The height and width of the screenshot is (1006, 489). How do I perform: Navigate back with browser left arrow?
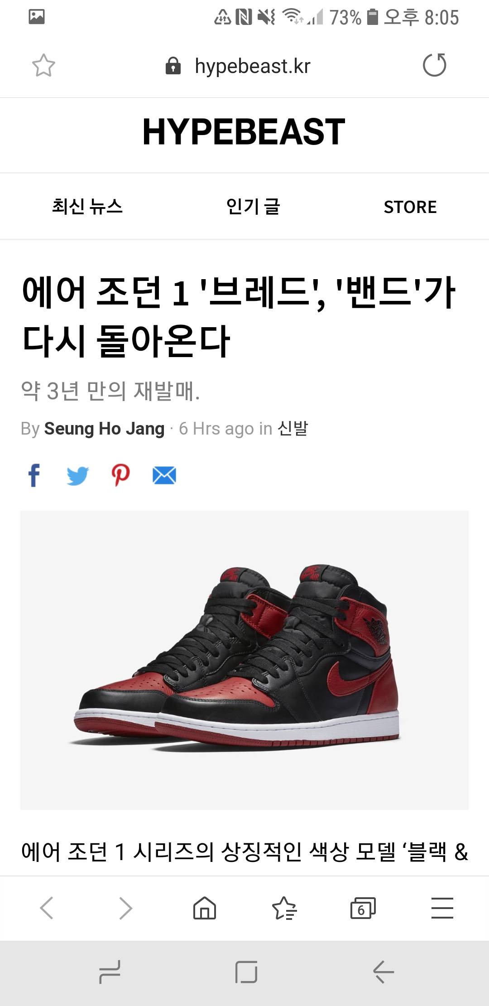click(47, 908)
